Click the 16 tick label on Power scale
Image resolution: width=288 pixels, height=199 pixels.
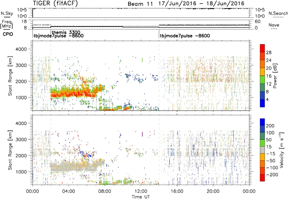[269, 76]
